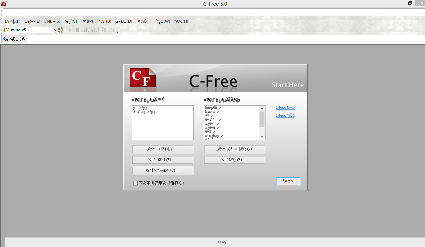Click the restore window button in the title bar

click(410, 3)
